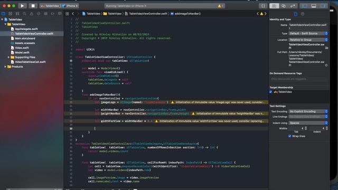
Task: Open the Line Endings dropdown
Action: [308, 117]
